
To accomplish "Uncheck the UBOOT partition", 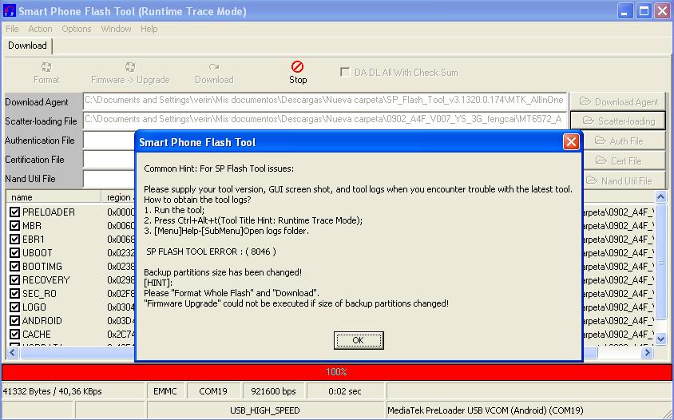I will point(15,253).
